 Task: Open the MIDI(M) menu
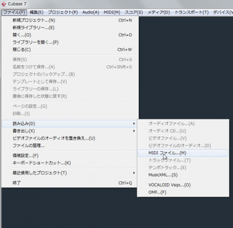(112, 12)
